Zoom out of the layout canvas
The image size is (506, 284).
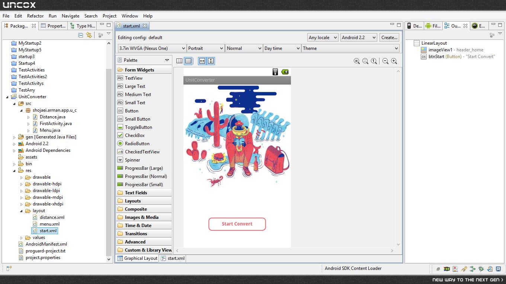[385, 61]
